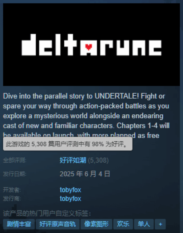Click the red heart in Deltarune logo
Image resolution: width=183 pixels, height=233 pixels.
pyautogui.click(x=88, y=47)
